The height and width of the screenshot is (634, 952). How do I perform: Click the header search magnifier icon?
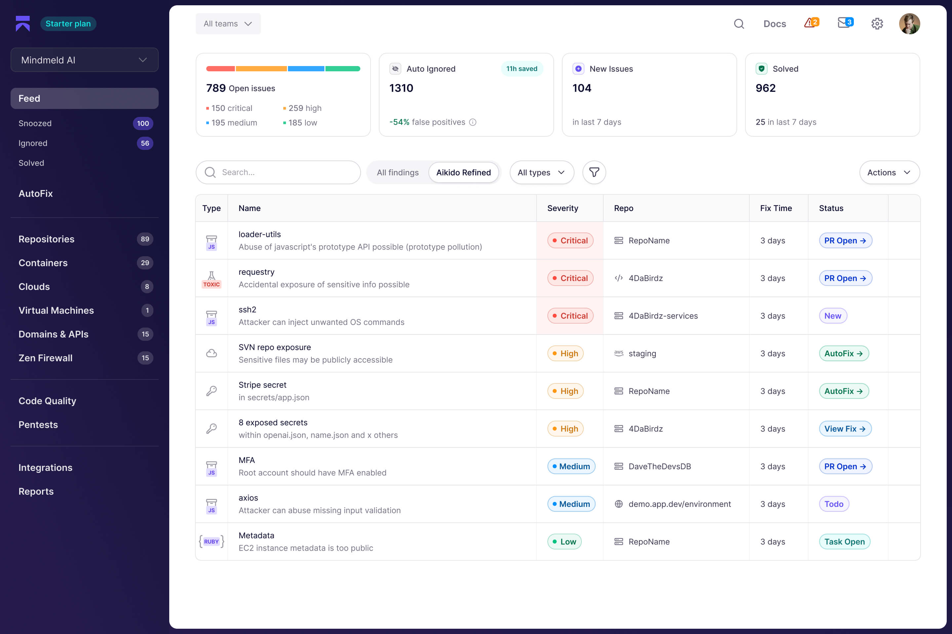point(739,24)
